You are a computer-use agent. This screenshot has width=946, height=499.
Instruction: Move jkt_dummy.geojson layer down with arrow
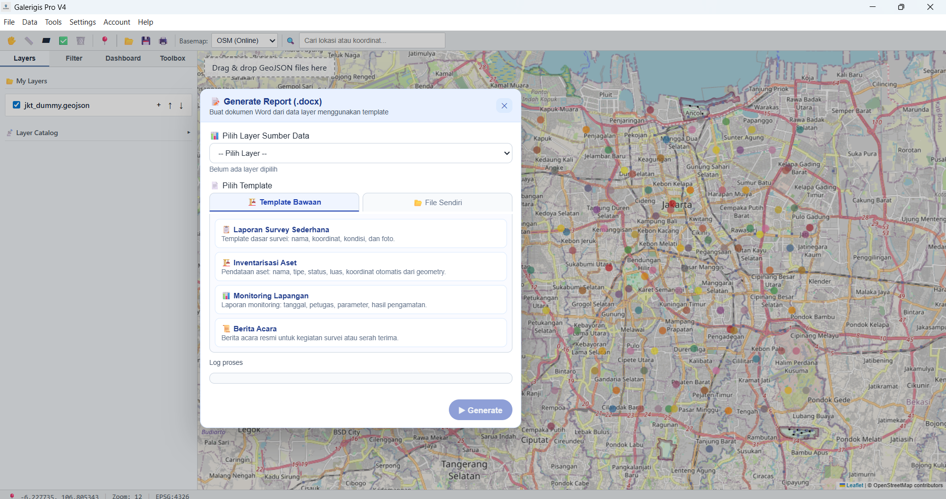click(x=181, y=106)
